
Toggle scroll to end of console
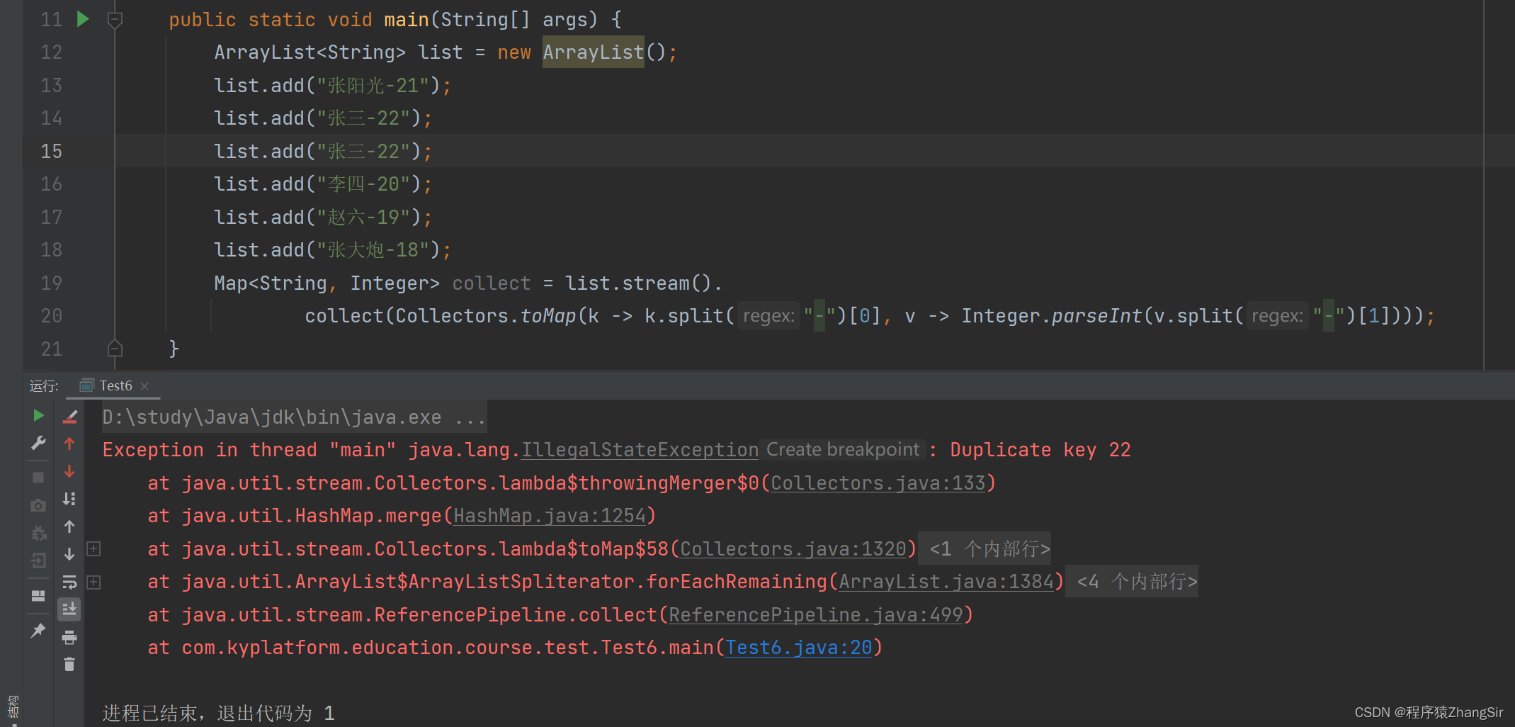69,609
